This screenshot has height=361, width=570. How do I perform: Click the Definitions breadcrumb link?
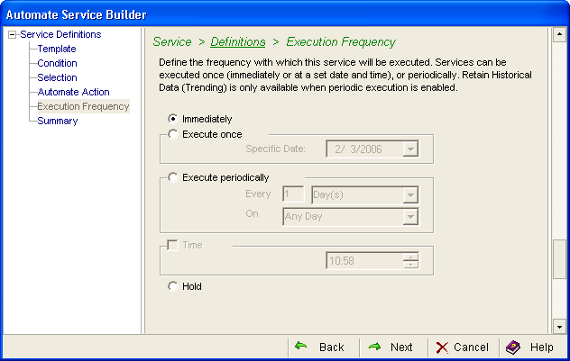click(x=238, y=41)
